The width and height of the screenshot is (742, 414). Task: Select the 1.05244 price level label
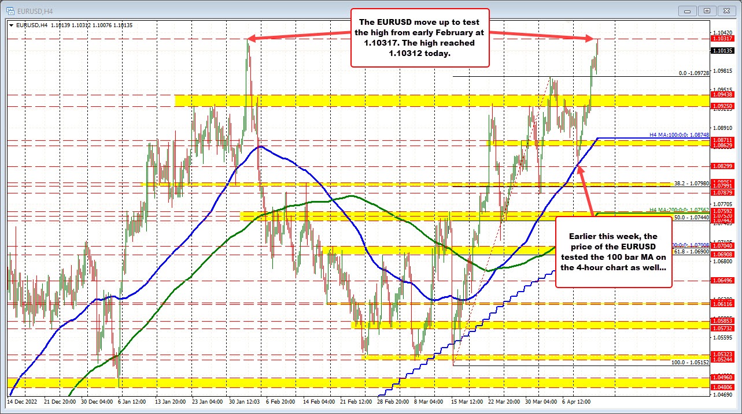722,359
